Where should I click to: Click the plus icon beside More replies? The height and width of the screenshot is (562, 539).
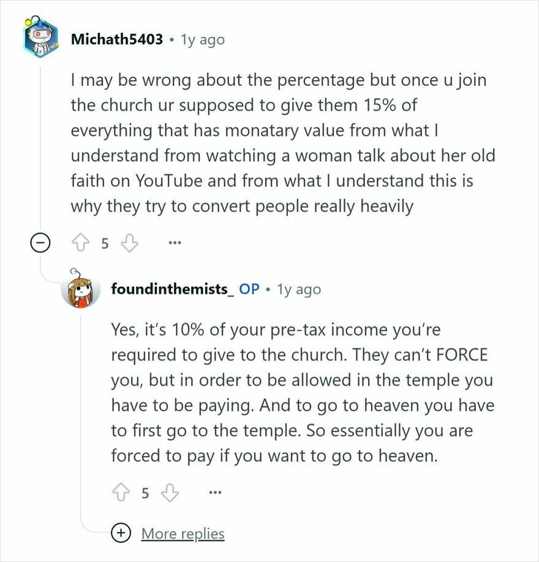coord(120,533)
